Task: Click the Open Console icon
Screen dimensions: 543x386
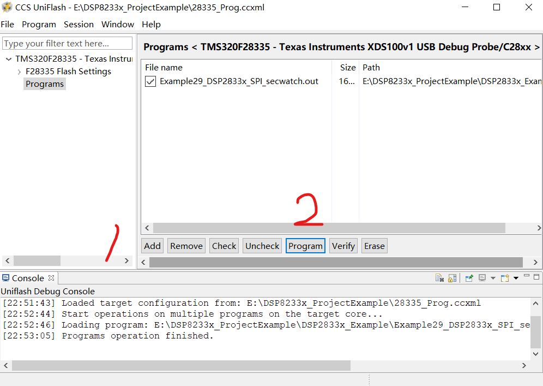Action: click(x=505, y=278)
